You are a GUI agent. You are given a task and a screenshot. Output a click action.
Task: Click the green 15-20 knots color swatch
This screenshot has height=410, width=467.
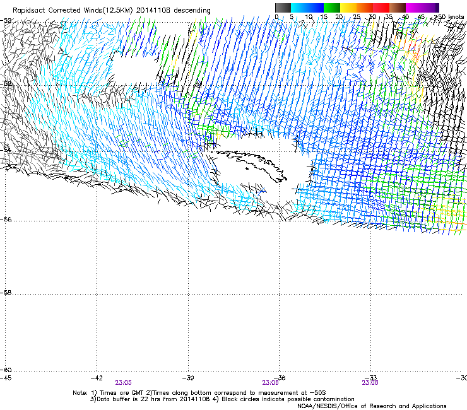(332, 8)
